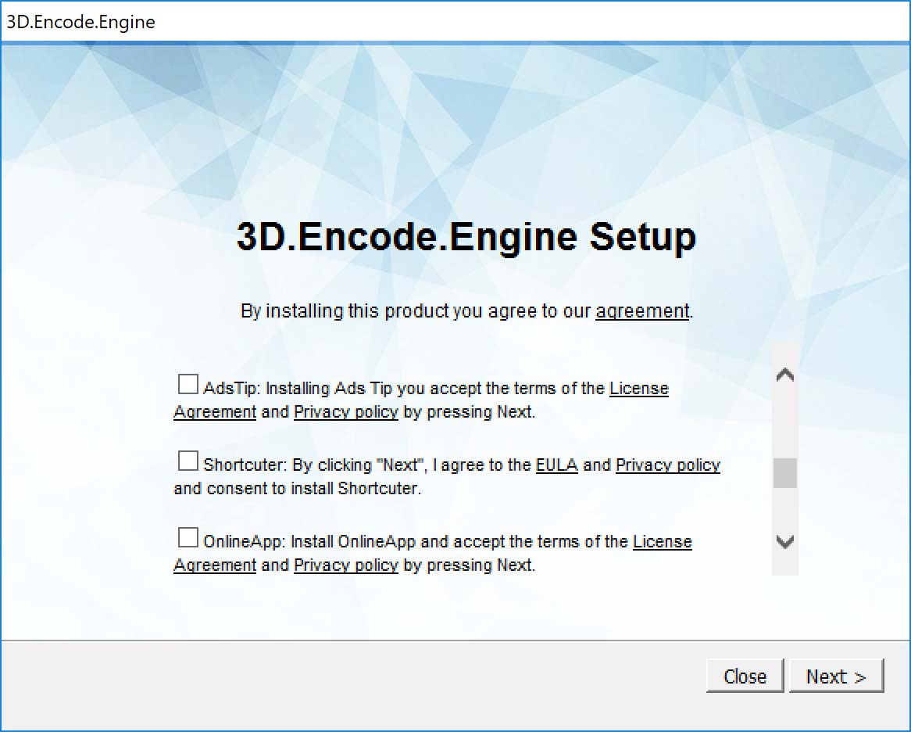Check the OnlineApp install option

(x=188, y=538)
